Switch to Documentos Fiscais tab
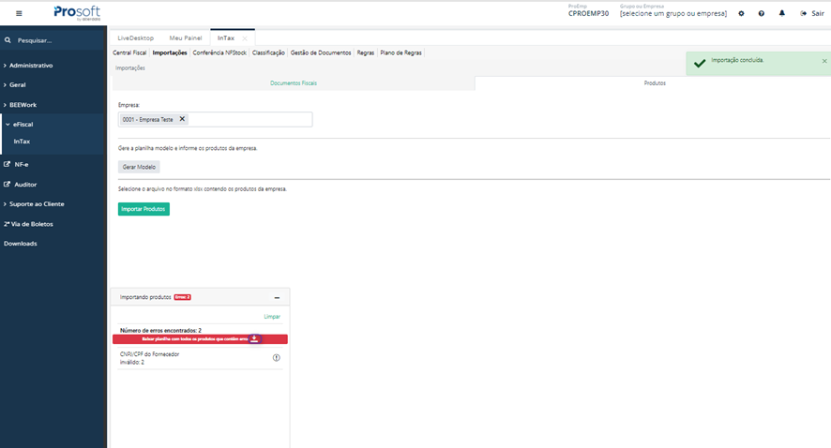 pos(294,83)
